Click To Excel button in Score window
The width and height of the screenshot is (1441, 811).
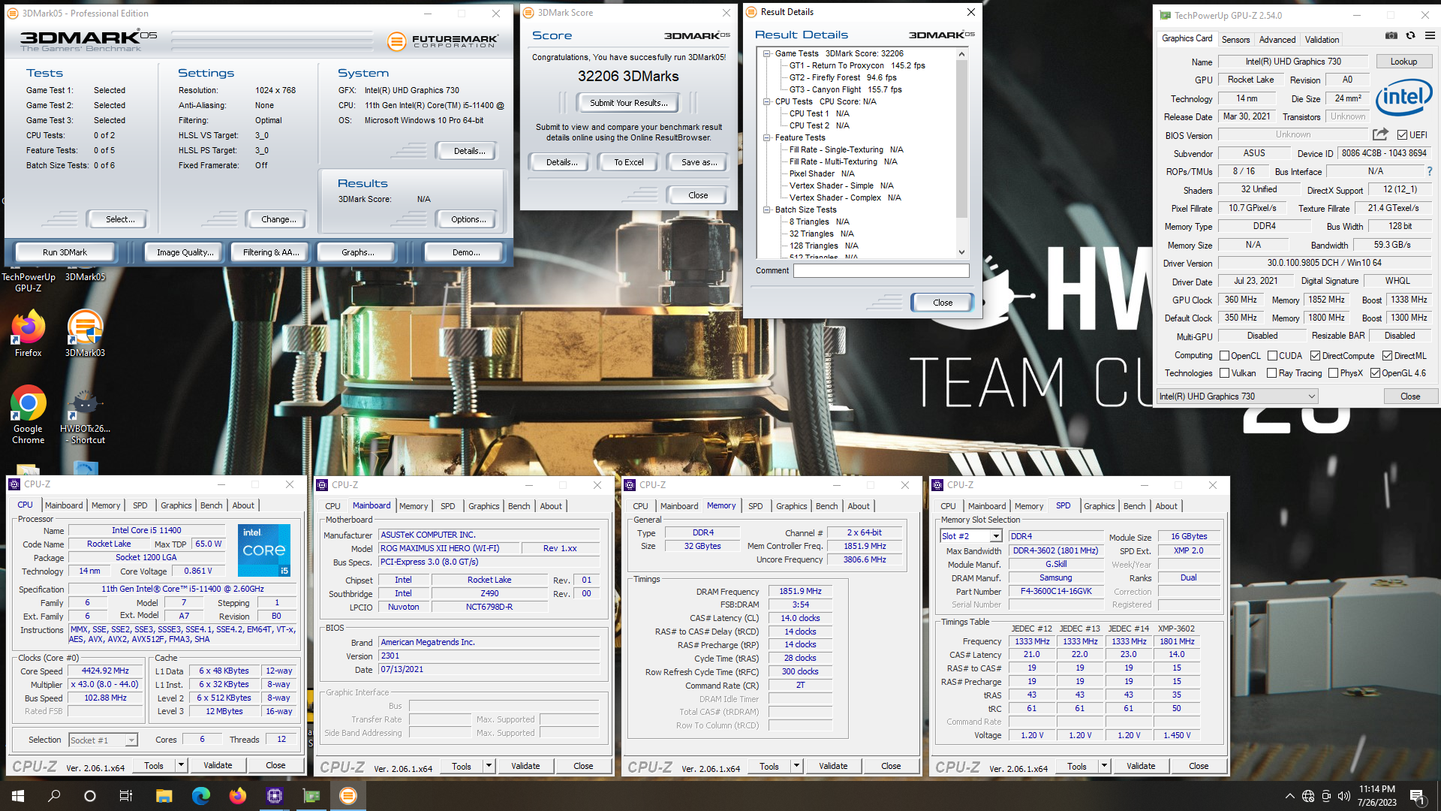pyautogui.click(x=628, y=162)
